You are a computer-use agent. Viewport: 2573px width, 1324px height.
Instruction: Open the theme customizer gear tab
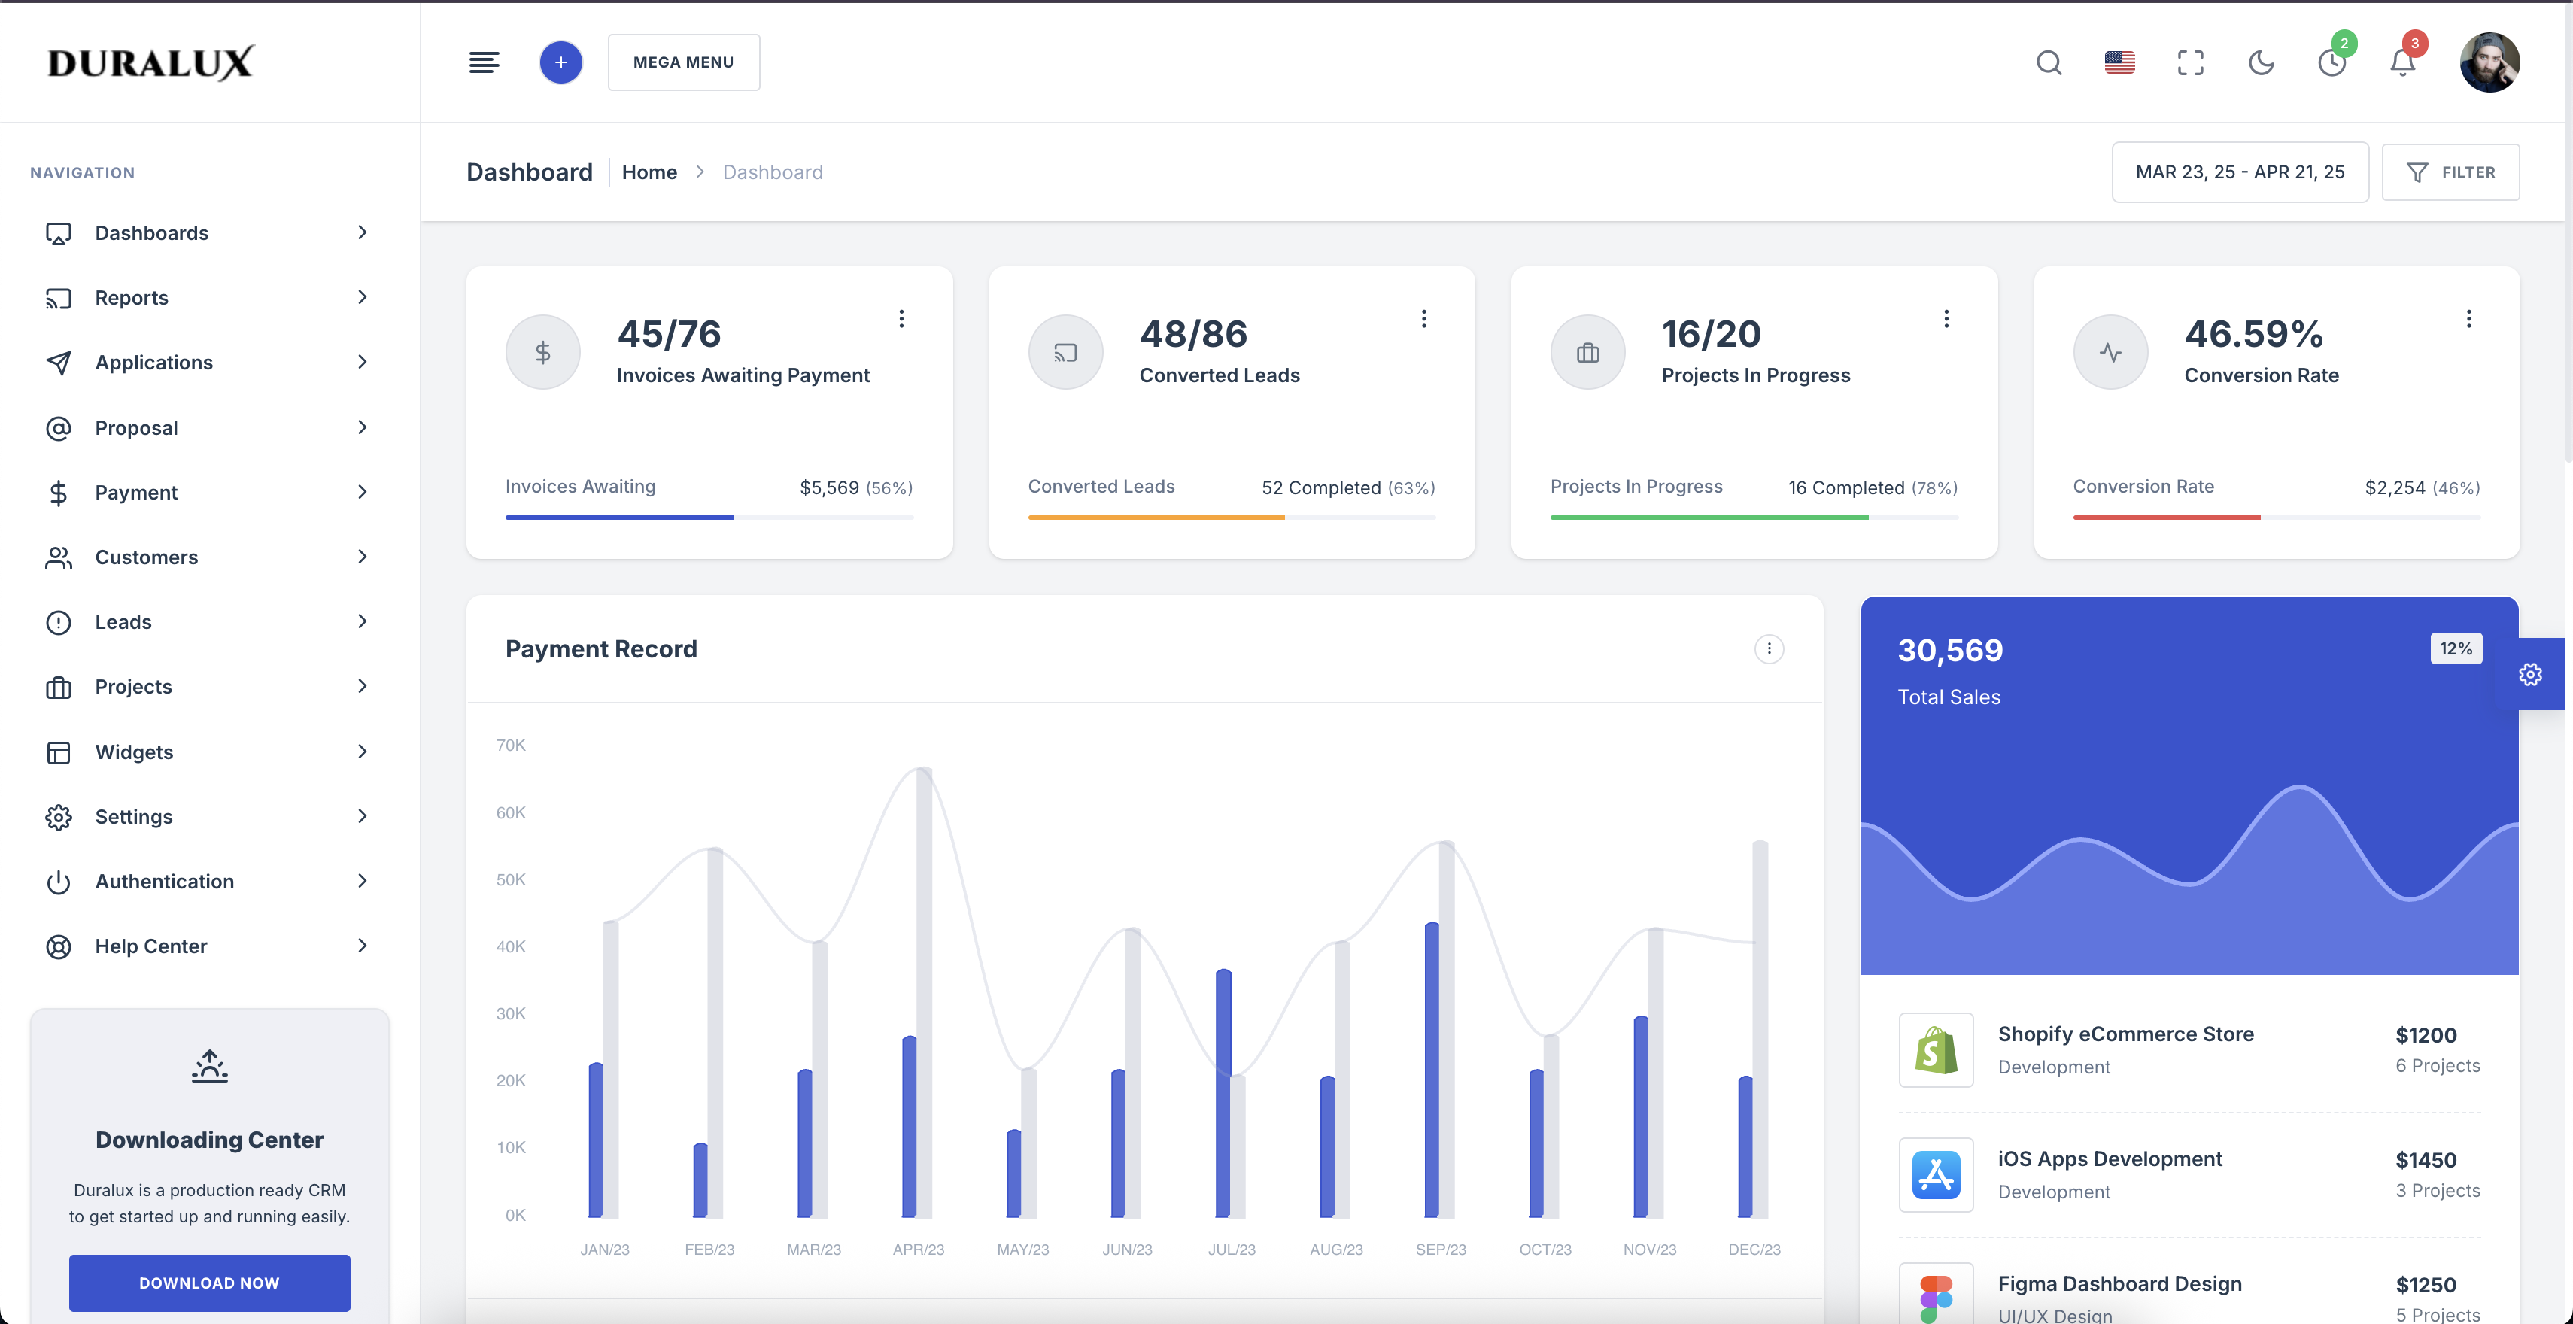[x=2530, y=674]
